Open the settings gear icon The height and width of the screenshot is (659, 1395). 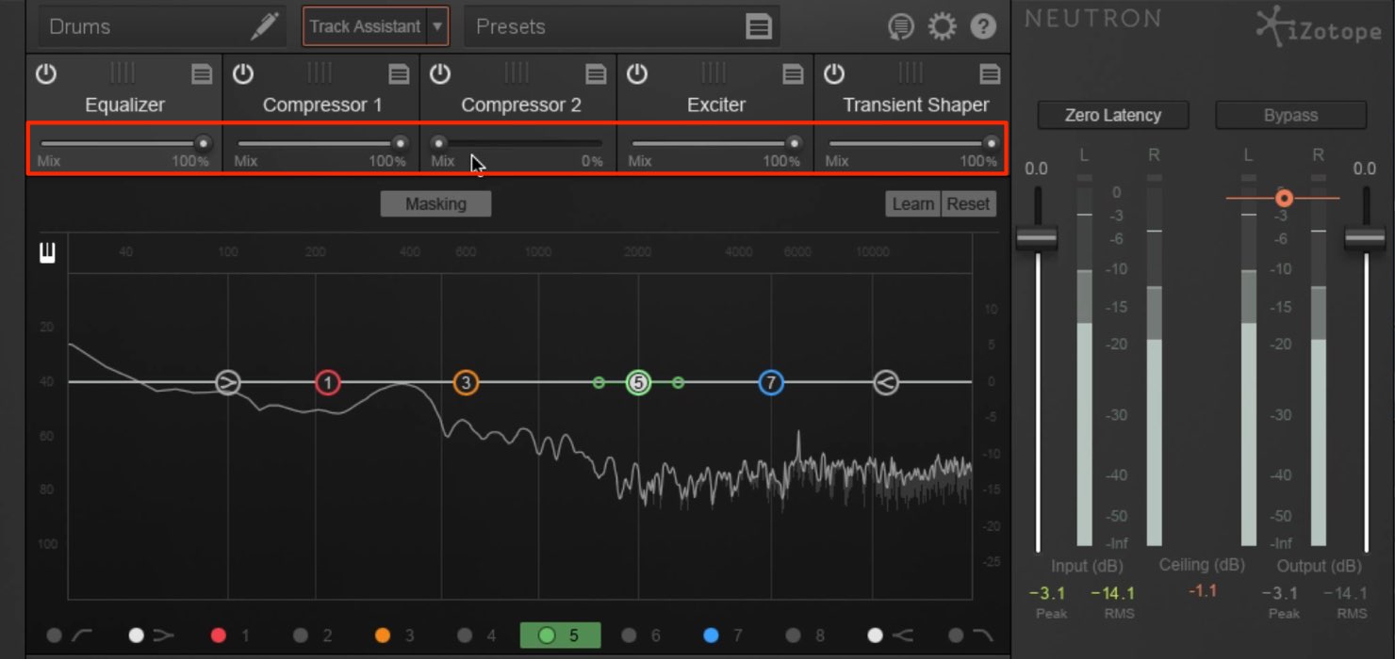(942, 26)
